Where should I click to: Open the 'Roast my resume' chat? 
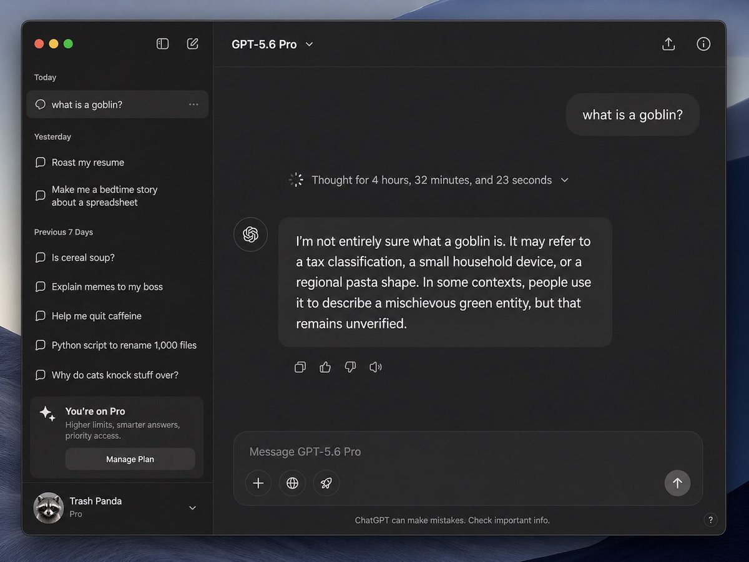click(x=117, y=162)
